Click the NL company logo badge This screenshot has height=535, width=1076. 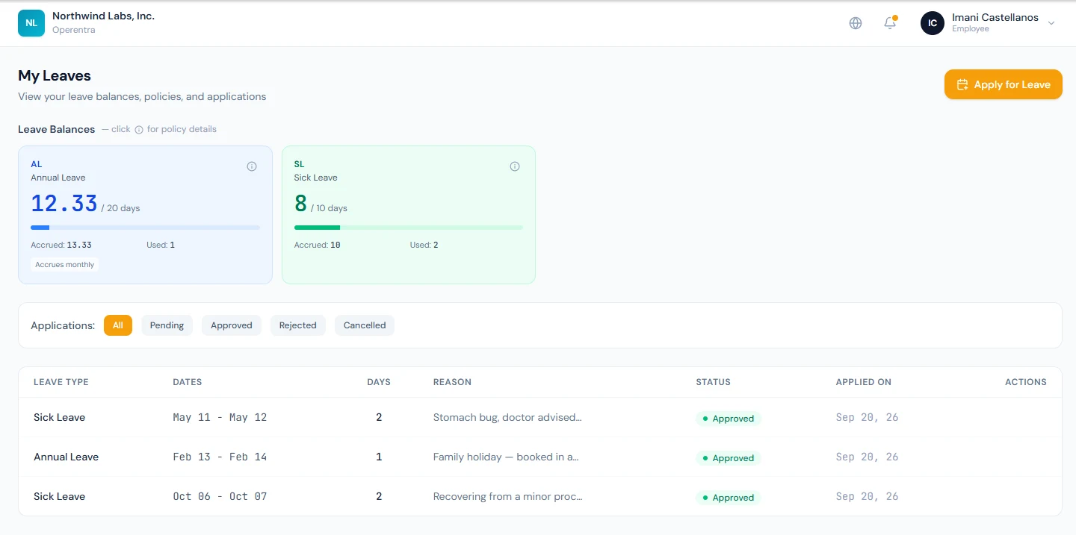(x=31, y=22)
